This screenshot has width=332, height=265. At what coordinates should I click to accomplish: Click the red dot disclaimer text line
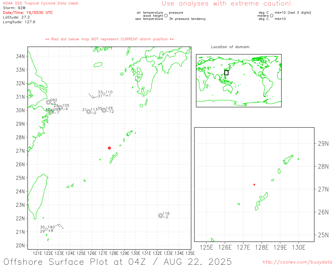click(109, 39)
